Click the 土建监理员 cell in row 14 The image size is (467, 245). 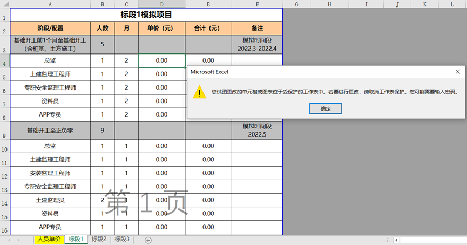(50, 200)
